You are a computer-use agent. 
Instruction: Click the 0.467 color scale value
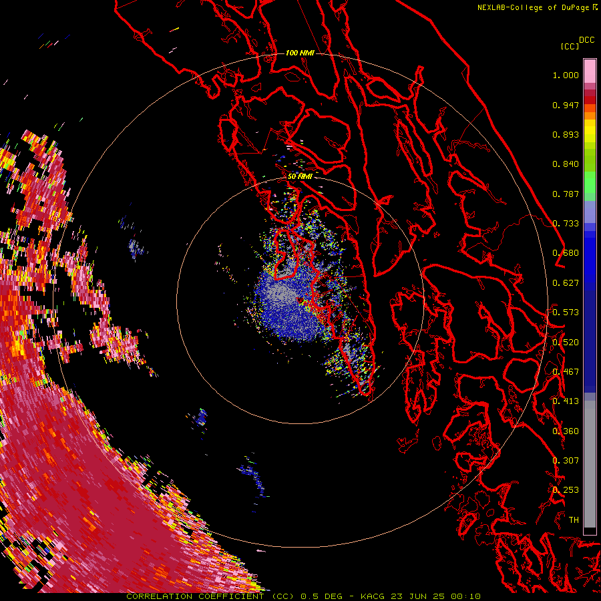coord(566,372)
